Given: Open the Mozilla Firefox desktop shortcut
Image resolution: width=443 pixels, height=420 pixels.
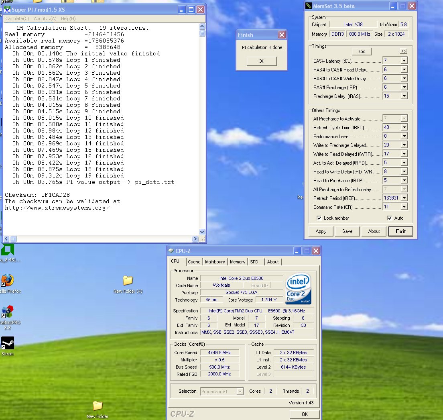Looking at the screenshot, I should click(x=7, y=280).
